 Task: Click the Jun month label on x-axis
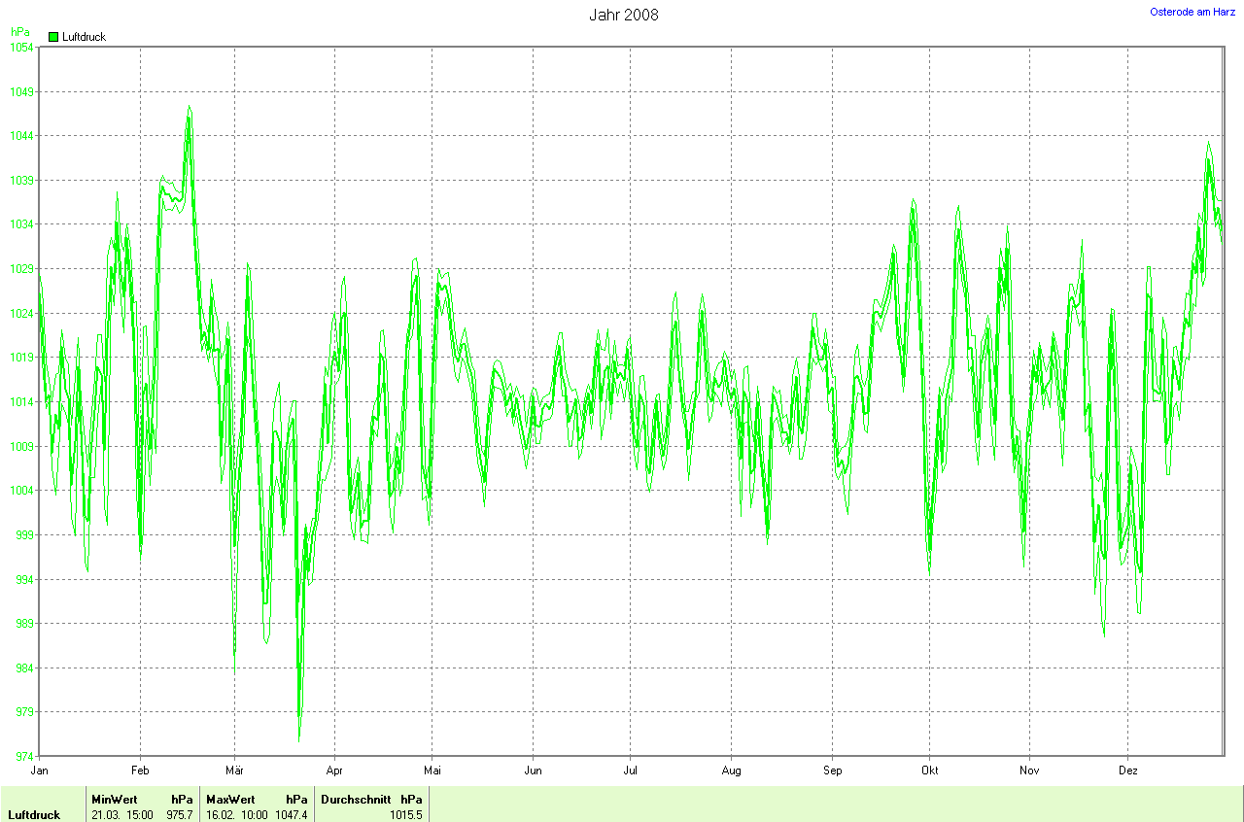(533, 771)
